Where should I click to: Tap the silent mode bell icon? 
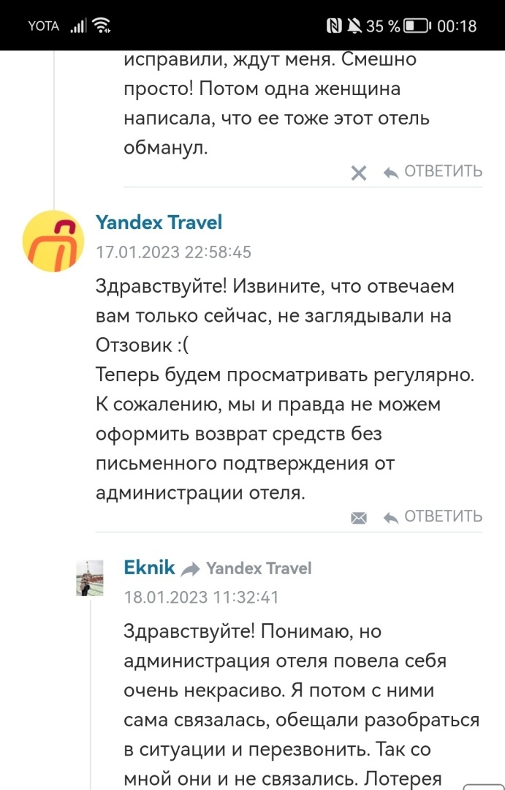(x=354, y=26)
